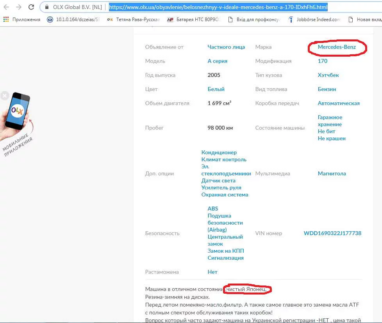Open the Новая вкладка bookmark
The width and height of the screenshot is (382, 323).
pos(365,20)
